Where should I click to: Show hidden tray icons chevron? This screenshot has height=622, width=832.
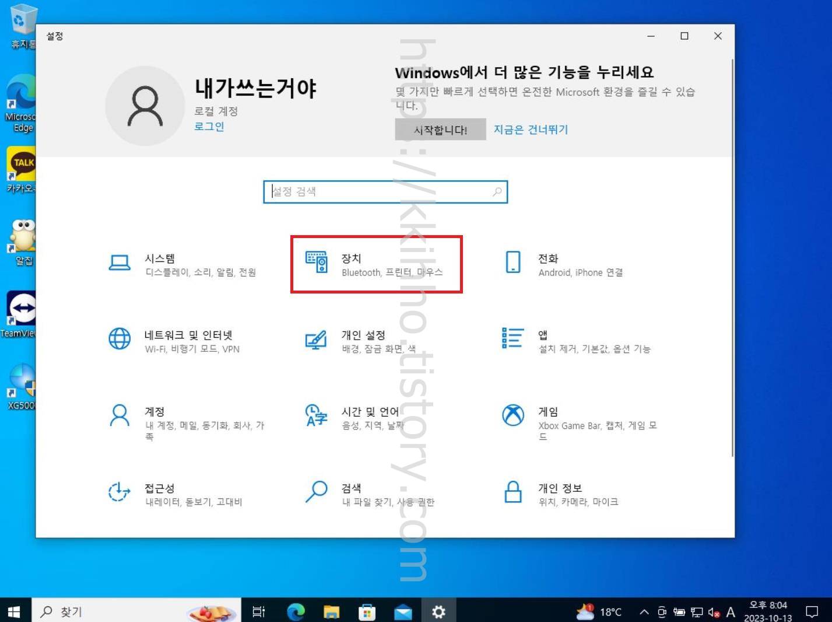[644, 611]
